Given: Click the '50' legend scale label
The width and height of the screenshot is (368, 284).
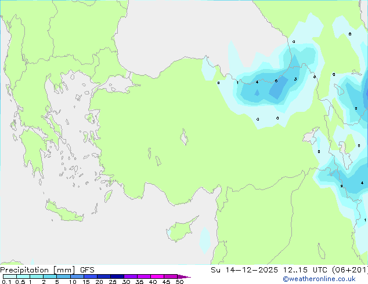Looking at the screenshot, I should pos(179,282).
